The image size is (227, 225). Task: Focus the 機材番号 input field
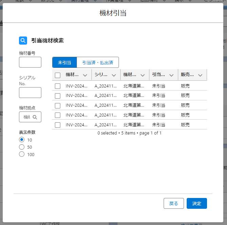30,62
